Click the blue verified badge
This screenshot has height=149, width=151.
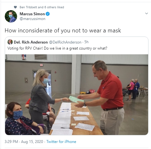[x=47, y=14]
